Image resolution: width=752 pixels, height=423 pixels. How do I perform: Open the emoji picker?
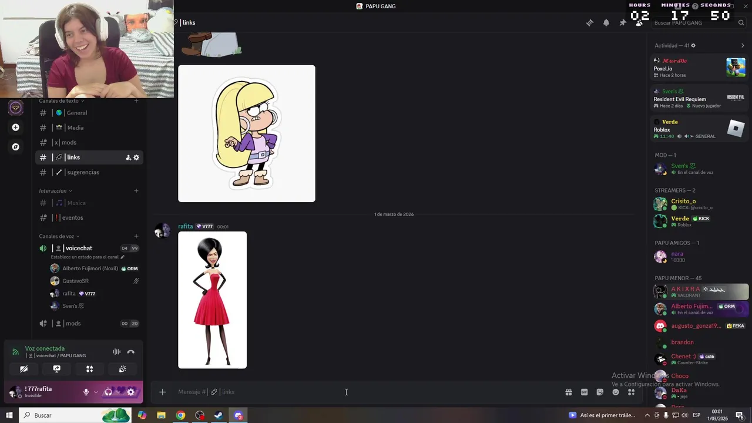[x=616, y=392]
